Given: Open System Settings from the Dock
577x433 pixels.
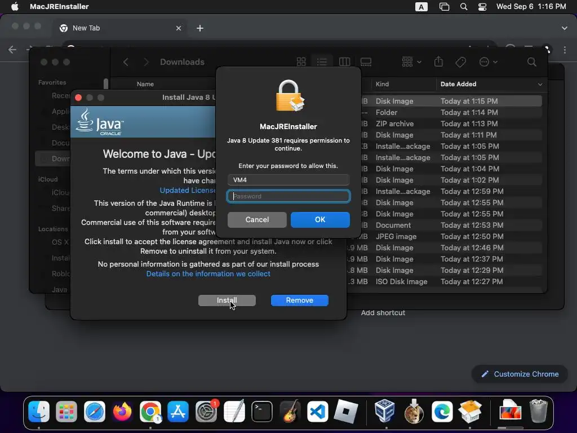Looking at the screenshot, I should tap(206, 411).
